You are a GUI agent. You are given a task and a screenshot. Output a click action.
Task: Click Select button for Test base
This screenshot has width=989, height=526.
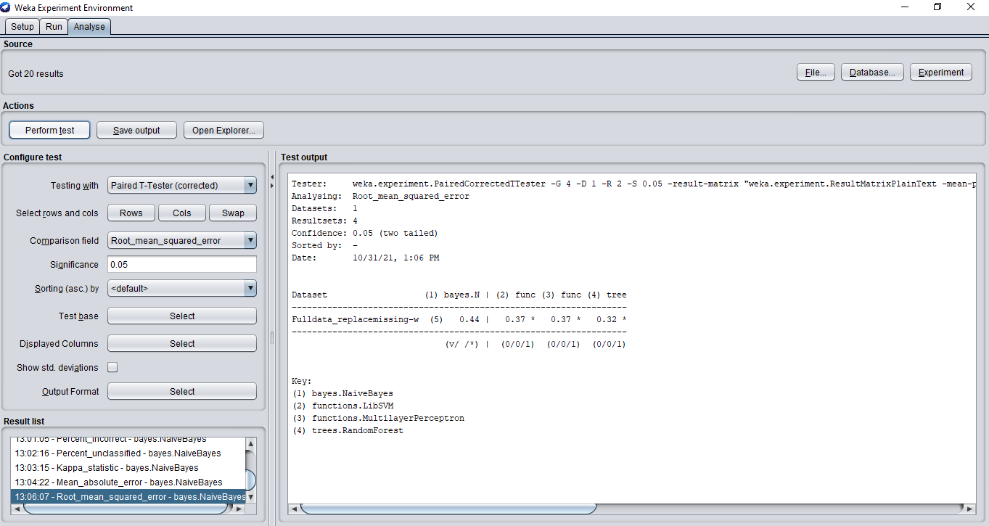[182, 316]
